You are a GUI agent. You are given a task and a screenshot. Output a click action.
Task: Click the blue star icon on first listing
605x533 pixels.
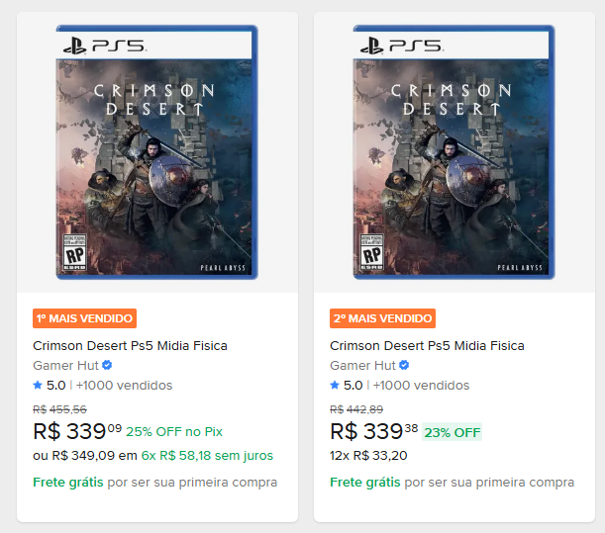pyautogui.click(x=38, y=385)
